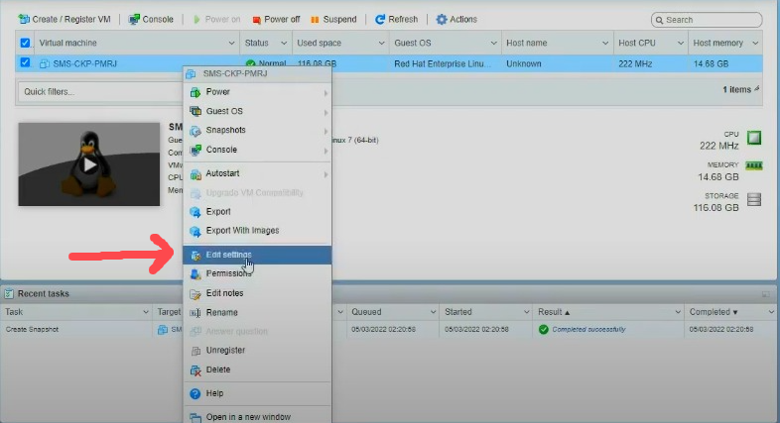Click the Help question-mark icon
The width and height of the screenshot is (780, 423).
pyautogui.click(x=195, y=393)
